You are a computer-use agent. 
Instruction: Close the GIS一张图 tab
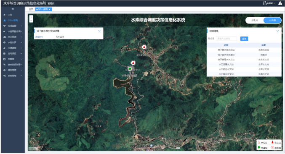click(x=49, y=9)
